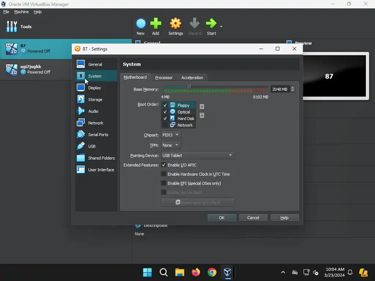Click the New virtual machine icon
The width and height of the screenshot is (375, 281).
[x=141, y=23]
